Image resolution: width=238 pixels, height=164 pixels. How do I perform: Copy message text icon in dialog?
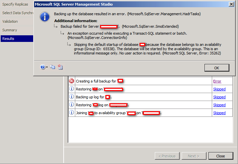53,67
